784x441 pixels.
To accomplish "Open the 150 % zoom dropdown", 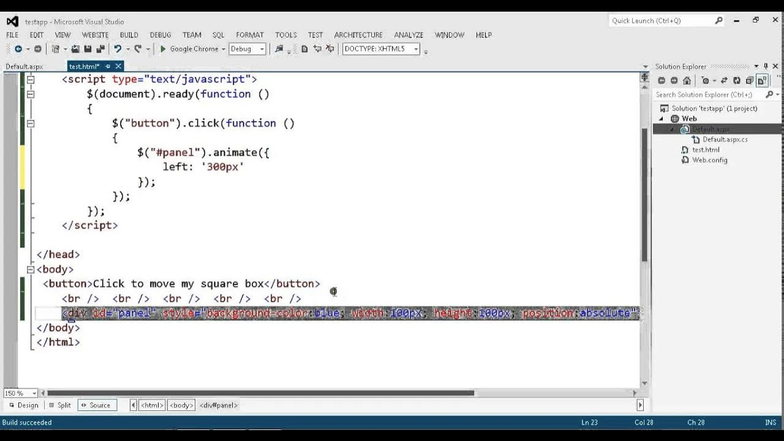I will click(34, 393).
